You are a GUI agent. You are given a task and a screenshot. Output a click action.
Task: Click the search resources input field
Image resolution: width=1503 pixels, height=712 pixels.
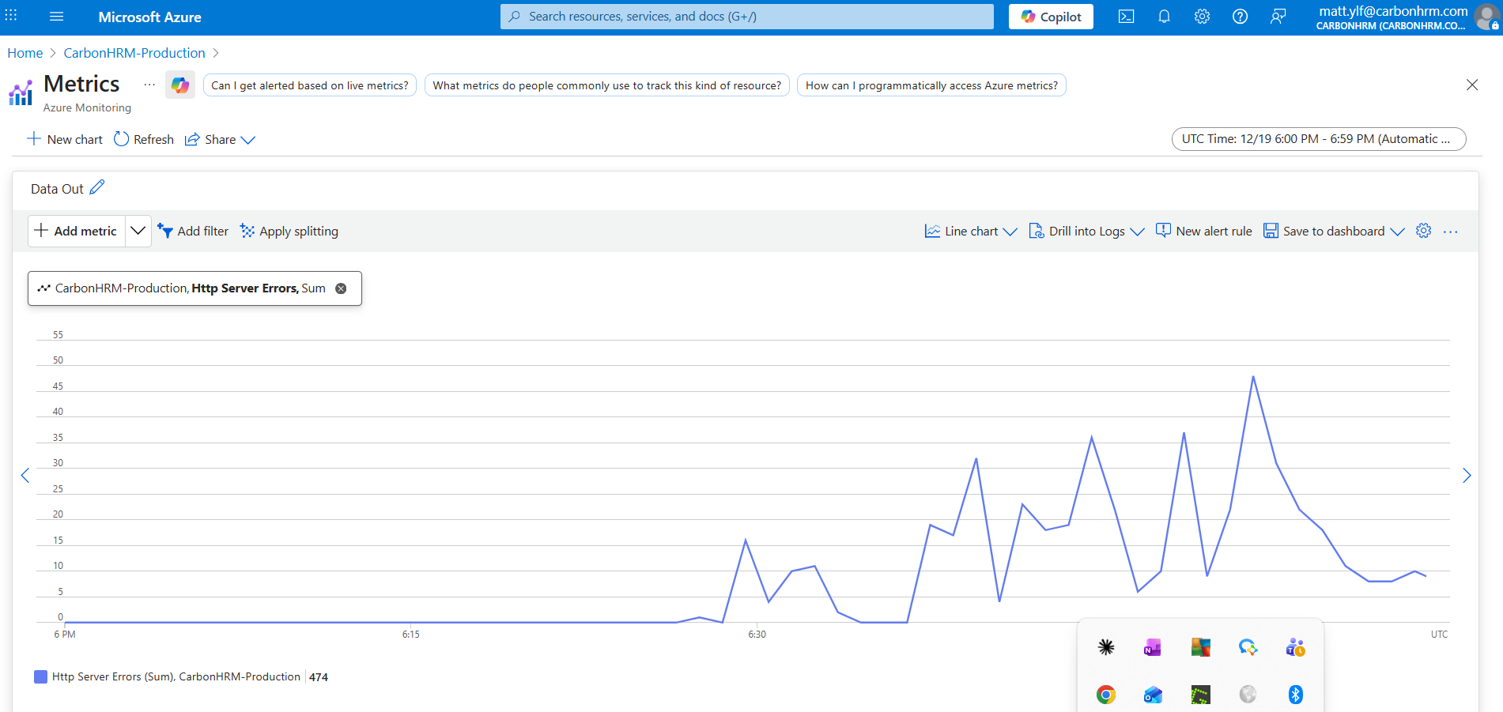[x=746, y=17]
